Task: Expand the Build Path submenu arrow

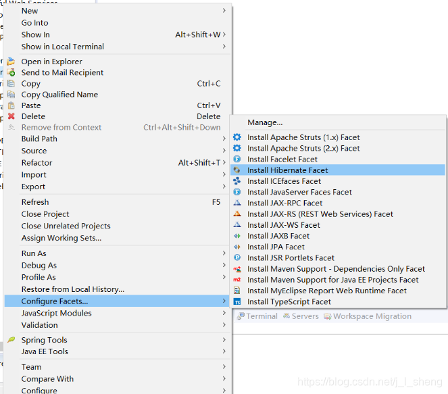Action: pyautogui.click(x=224, y=139)
